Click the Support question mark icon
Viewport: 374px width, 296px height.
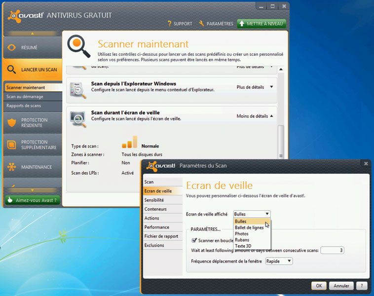click(x=169, y=23)
